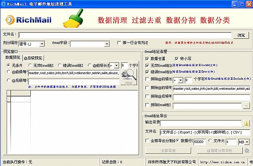This screenshot has width=253, height=166.
Task: Click the browse ellipsis button for exclude Email
Action: [x=246, y=106]
